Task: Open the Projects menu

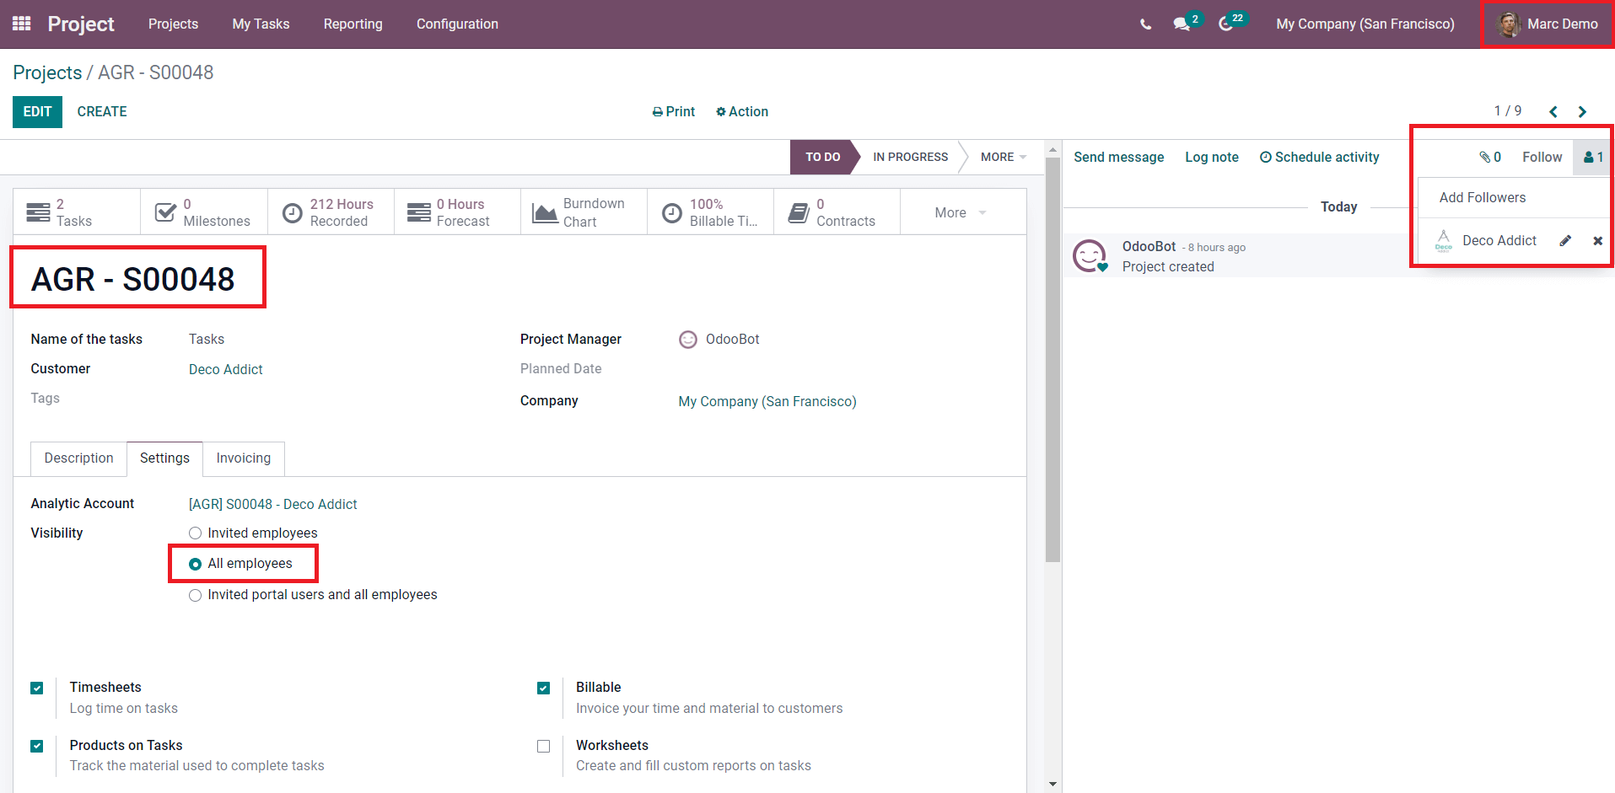Action: 174,24
